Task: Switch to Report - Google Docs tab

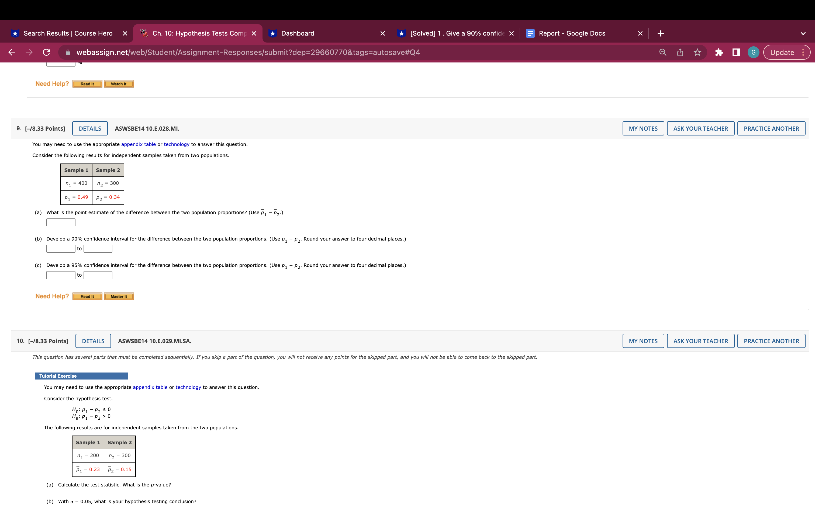Action: pyautogui.click(x=572, y=33)
